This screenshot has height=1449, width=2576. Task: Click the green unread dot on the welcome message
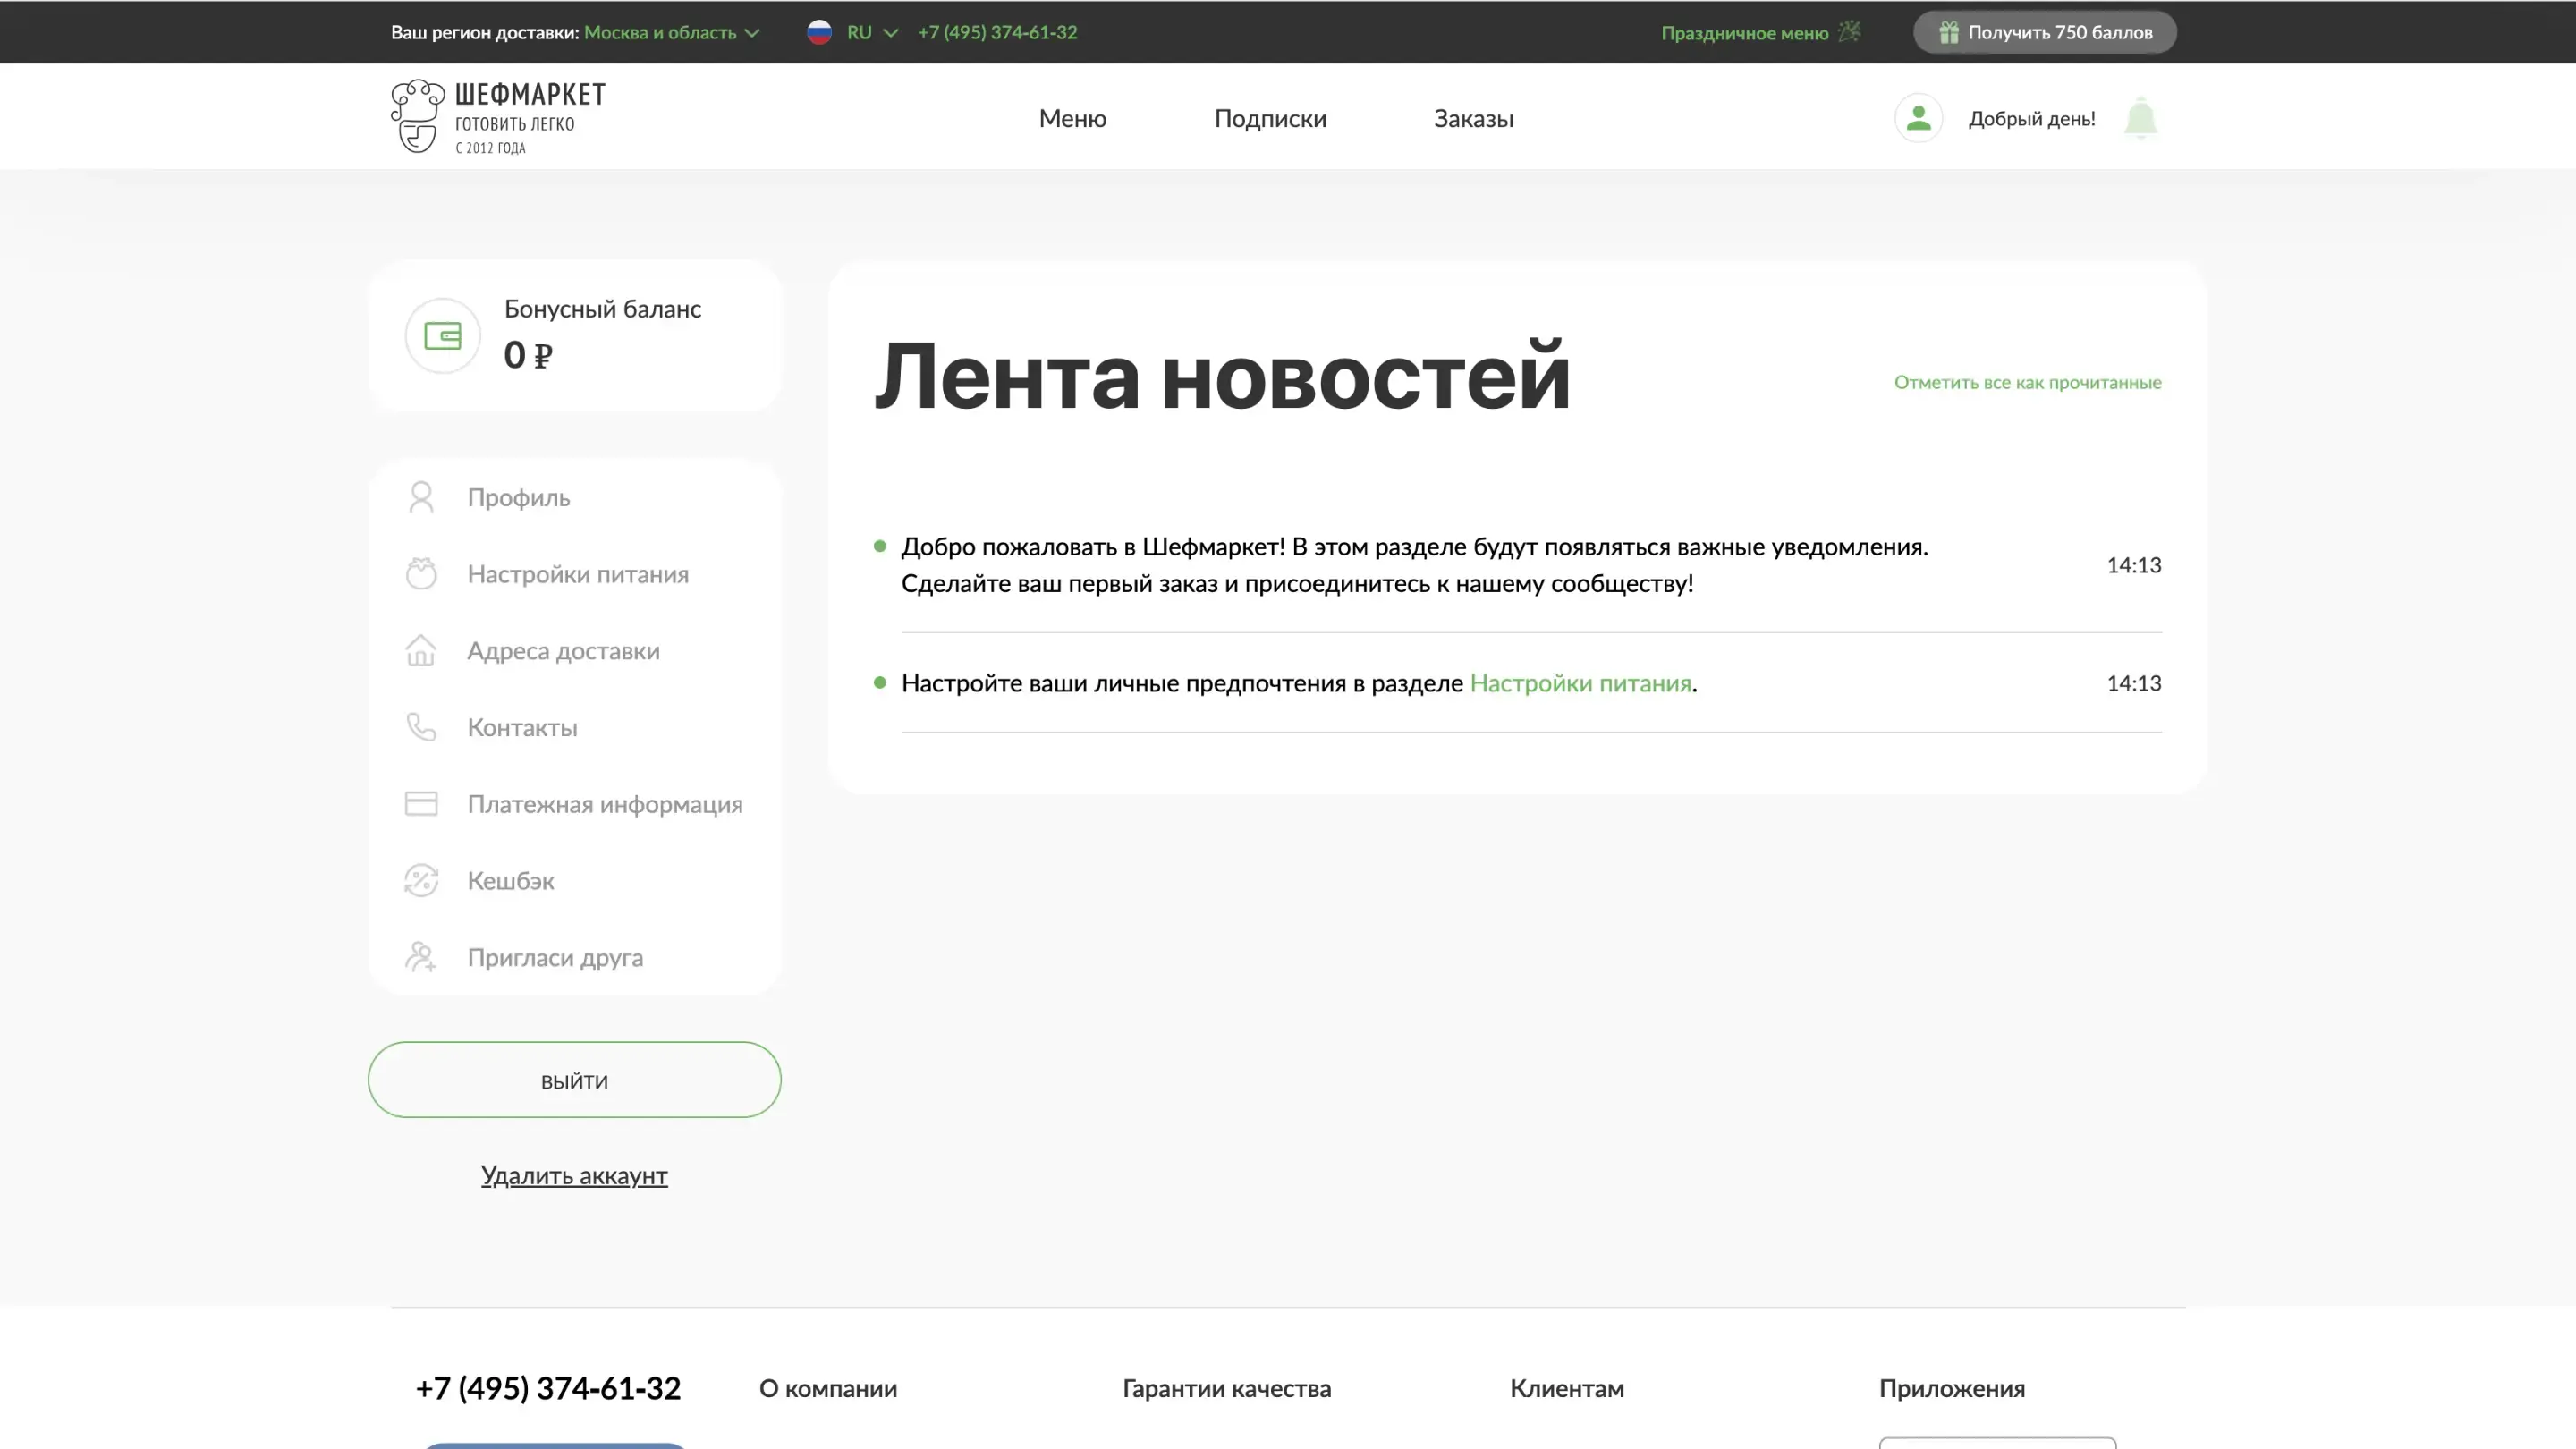(x=880, y=546)
